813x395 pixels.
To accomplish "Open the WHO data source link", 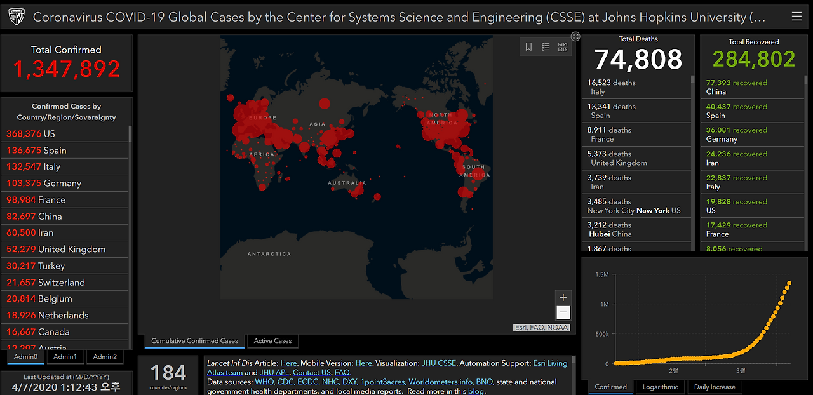I will tap(264, 382).
